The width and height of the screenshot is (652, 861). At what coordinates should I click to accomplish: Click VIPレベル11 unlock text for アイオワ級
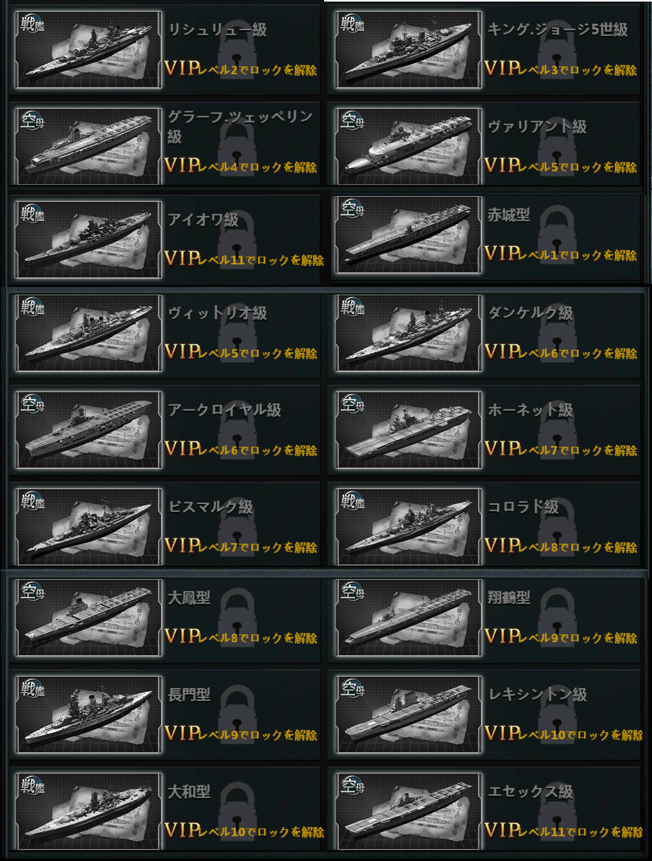244,258
